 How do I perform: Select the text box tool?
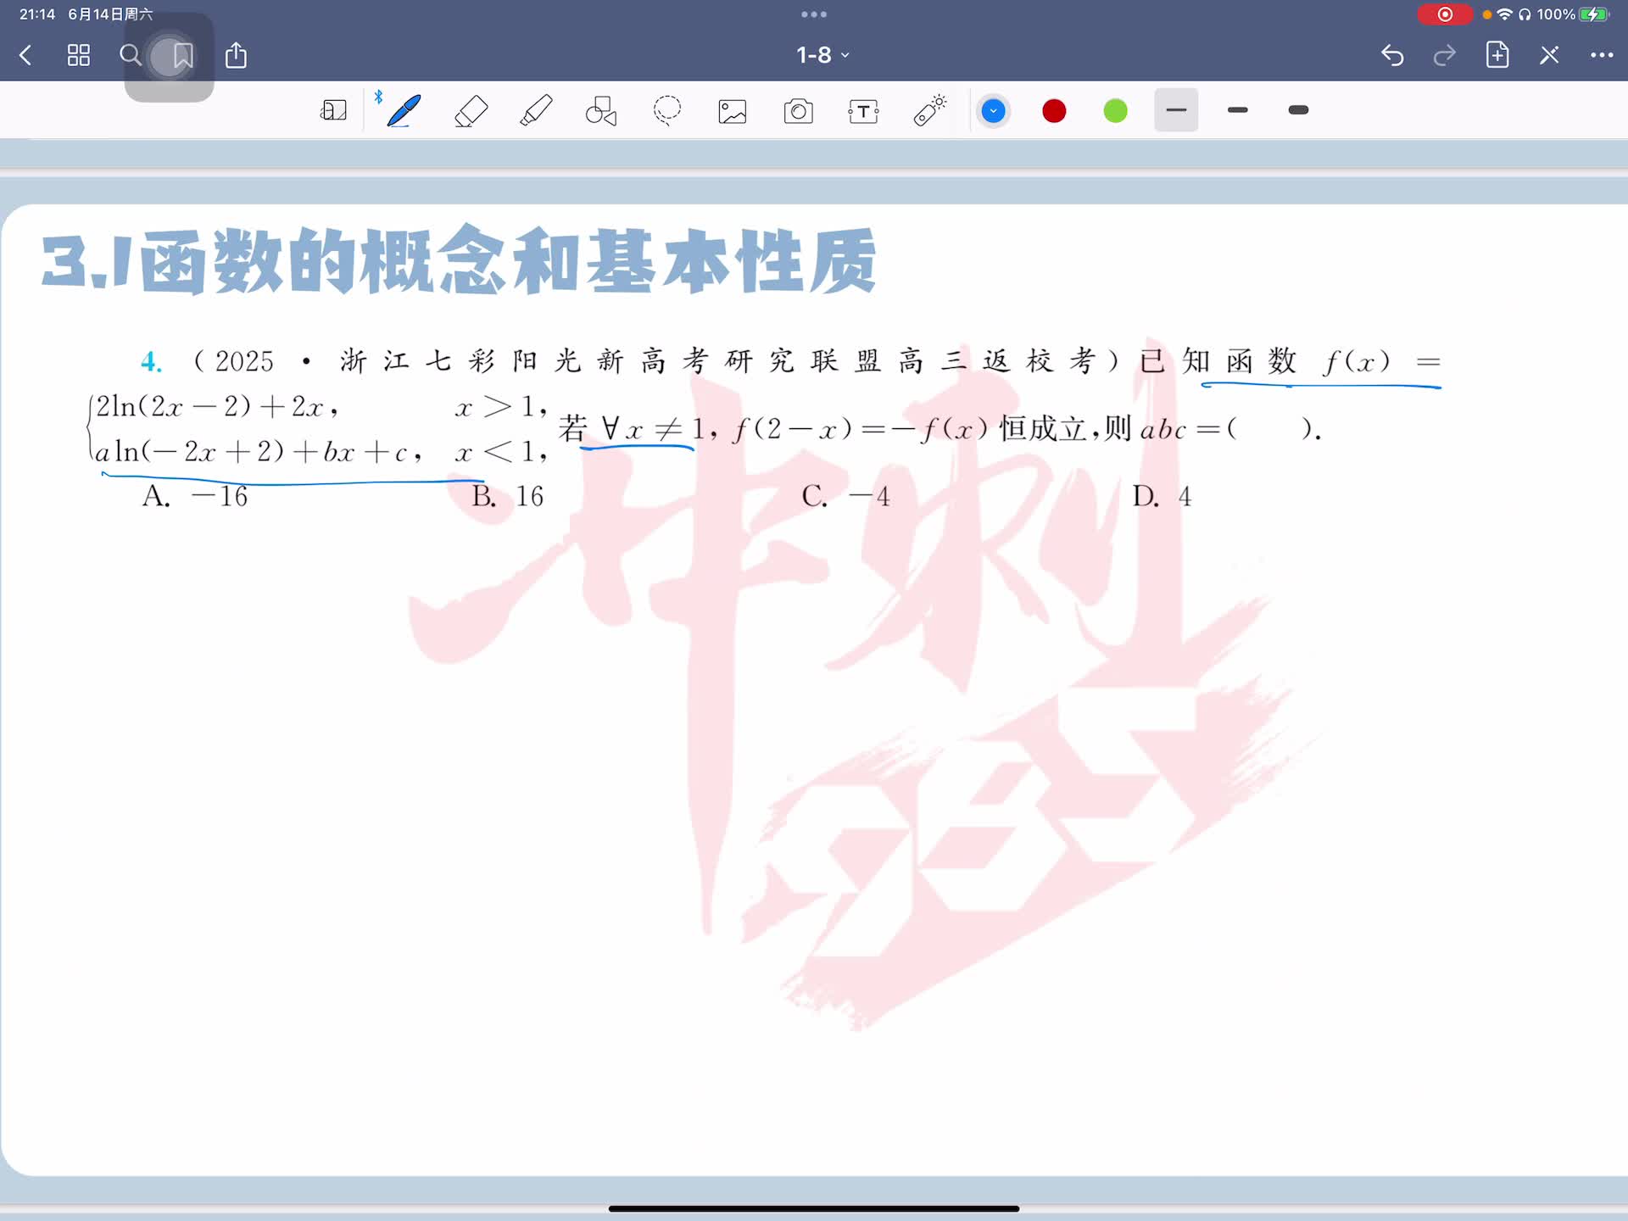click(x=863, y=111)
